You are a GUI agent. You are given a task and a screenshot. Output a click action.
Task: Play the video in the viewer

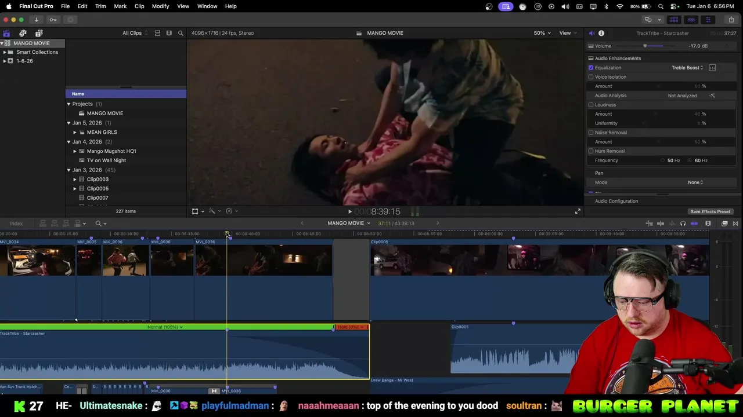(x=349, y=212)
